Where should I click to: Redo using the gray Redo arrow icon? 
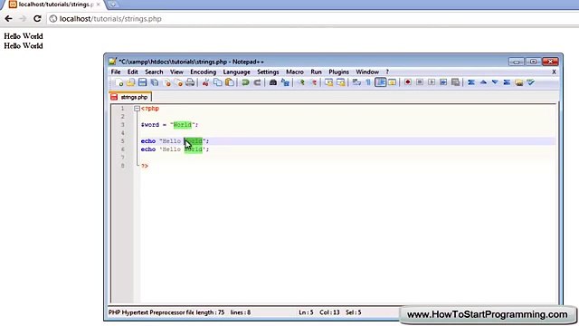(257, 82)
